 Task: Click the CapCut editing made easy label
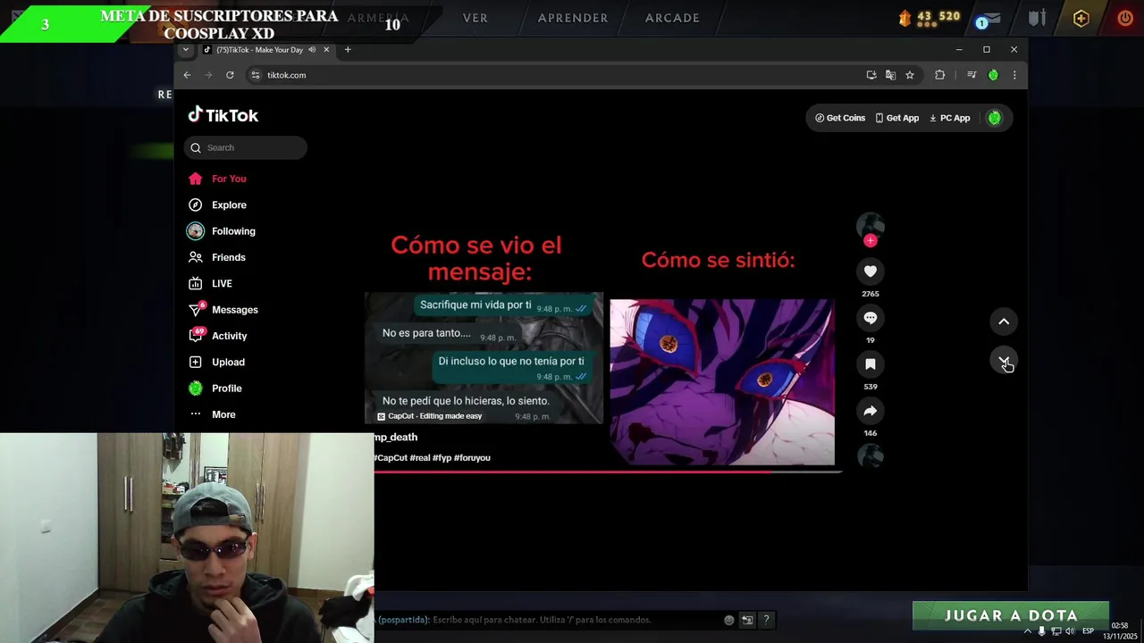pyautogui.click(x=429, y=416)
